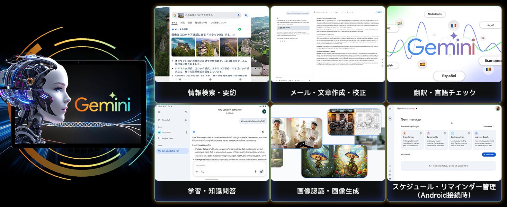Image resolution: width=507 pixels, height=207 pixels.
Task: Tap the Android home navigation button
Action: (x=210, y=79)
